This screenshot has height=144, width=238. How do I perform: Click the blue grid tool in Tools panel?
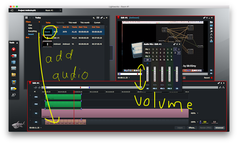point(13,62)
